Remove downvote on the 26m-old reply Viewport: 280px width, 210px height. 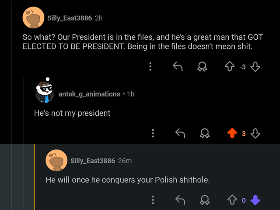pyautogui.click(x=256, y=200)
